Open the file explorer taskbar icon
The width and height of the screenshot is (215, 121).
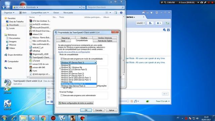pos(24,118)
